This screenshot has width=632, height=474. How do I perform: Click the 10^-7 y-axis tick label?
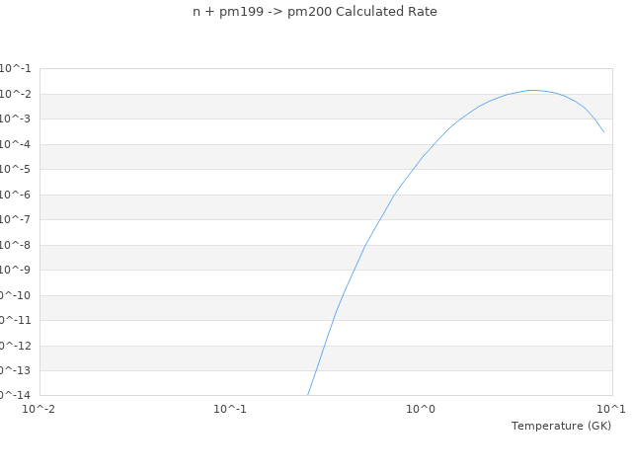click(16, 219)
